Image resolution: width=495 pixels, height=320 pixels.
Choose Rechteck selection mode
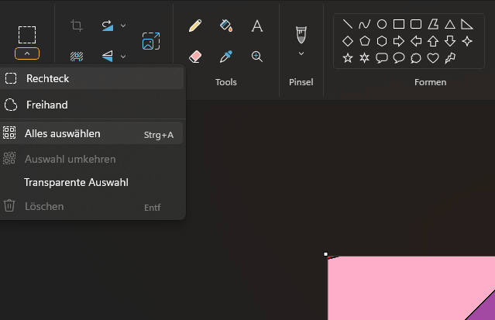coord(47,78)
